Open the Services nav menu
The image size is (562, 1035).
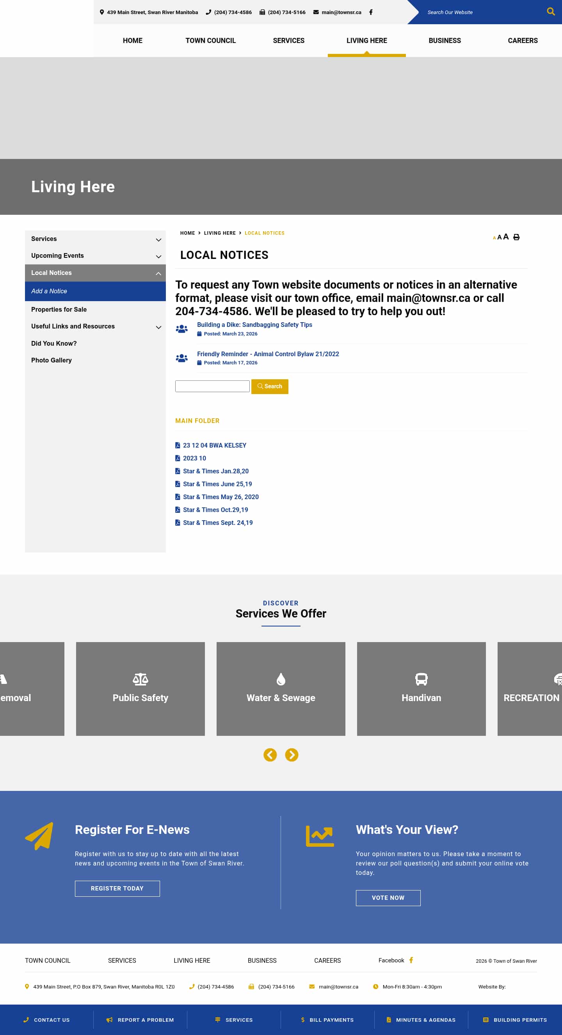289,41
